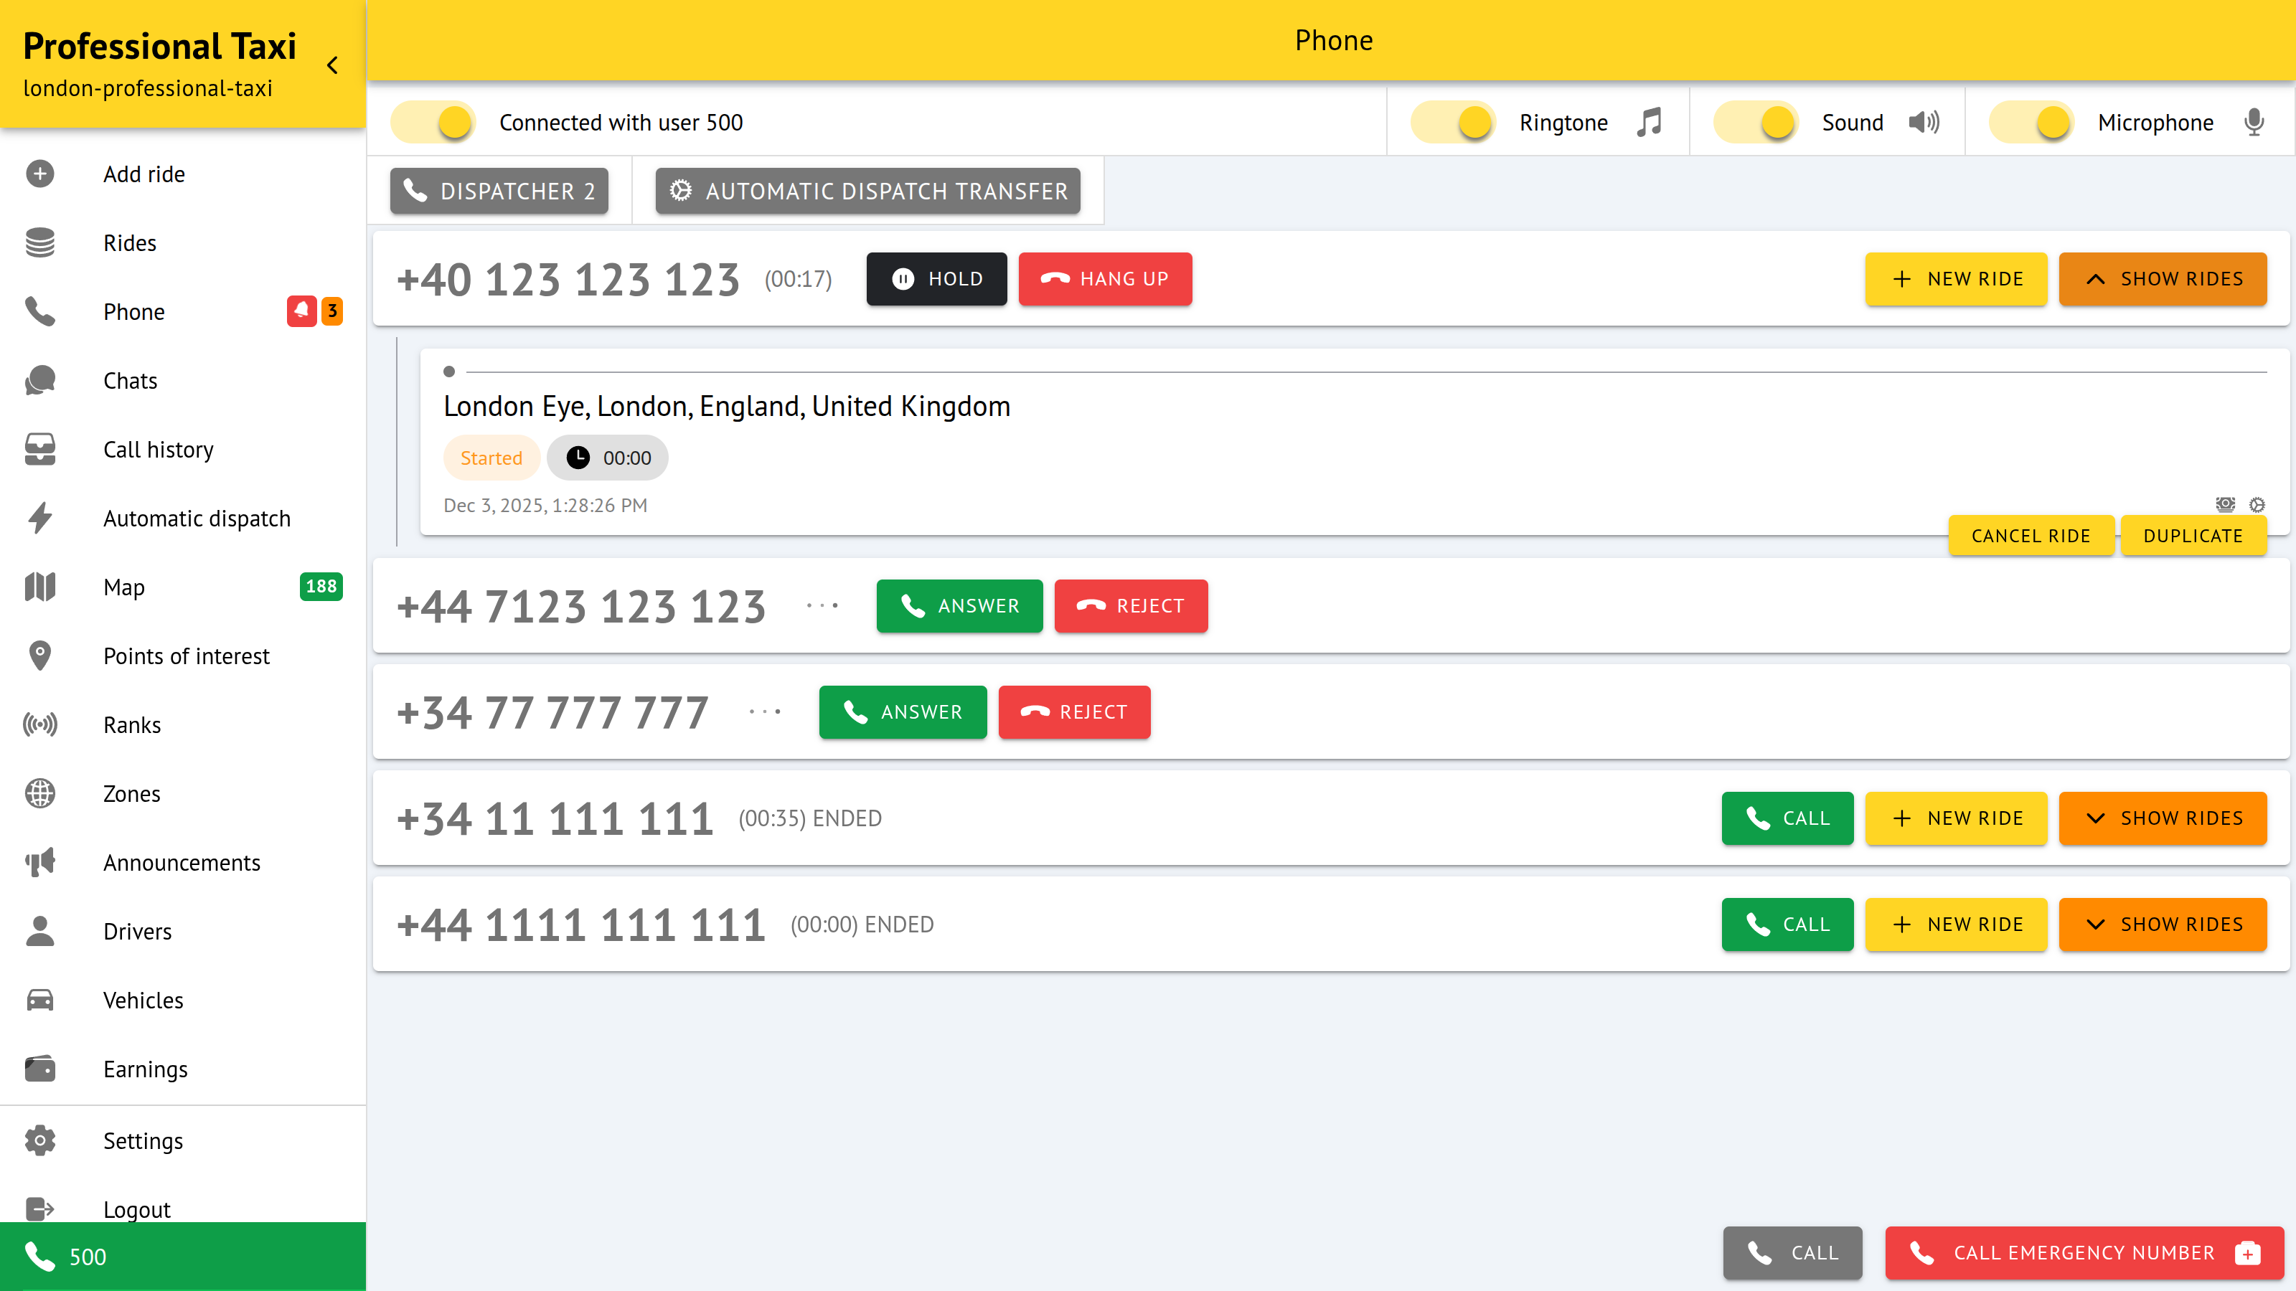Turn off the Sound switch
The height and width of the screenshot is (1291, 2296).
(x=1756, y=122)
